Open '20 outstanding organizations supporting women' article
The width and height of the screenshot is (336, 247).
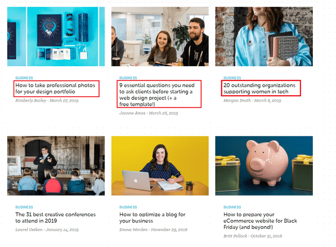point(259,88)
